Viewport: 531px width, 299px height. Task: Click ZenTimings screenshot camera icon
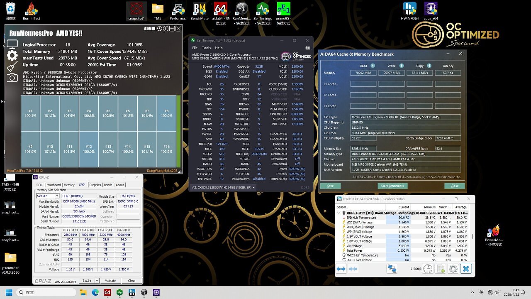pos(307,48)
